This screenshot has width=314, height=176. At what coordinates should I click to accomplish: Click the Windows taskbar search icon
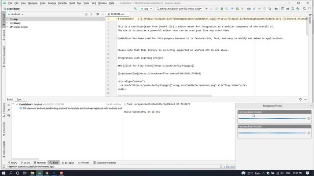(11, 173)
